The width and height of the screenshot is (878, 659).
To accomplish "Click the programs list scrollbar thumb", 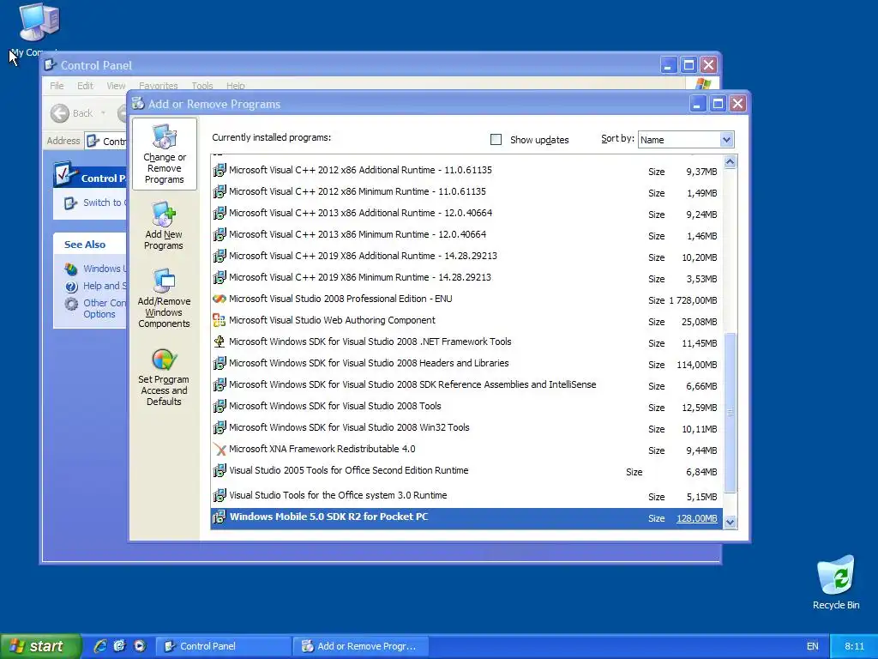I will click(x=730, y=412).
